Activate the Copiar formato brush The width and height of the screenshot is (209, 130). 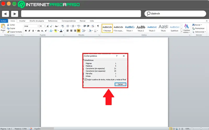[14, 32]
